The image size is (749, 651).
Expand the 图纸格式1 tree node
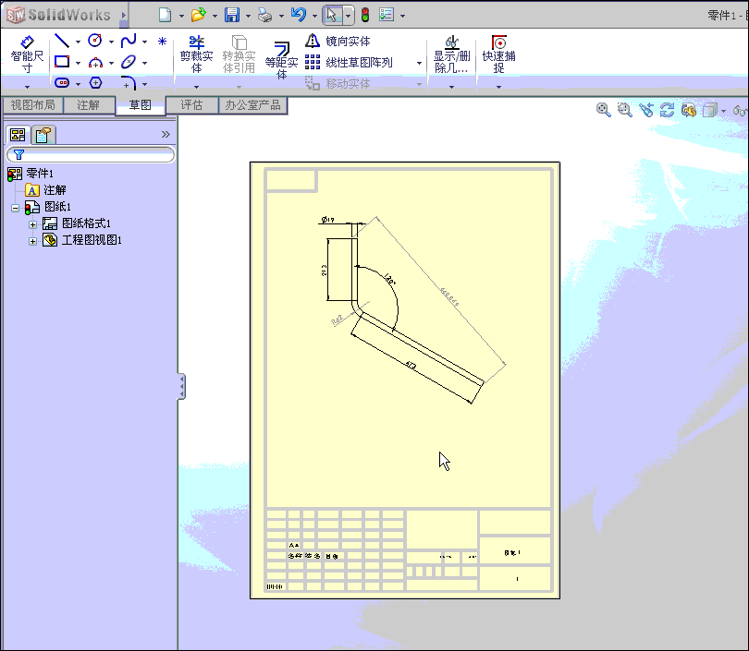pos(32,224)
